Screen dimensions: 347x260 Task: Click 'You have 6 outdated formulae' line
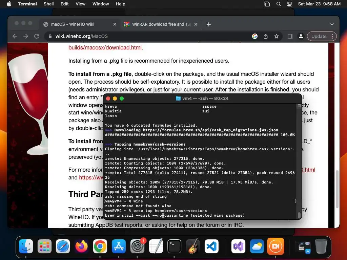(x=151, y=125)
